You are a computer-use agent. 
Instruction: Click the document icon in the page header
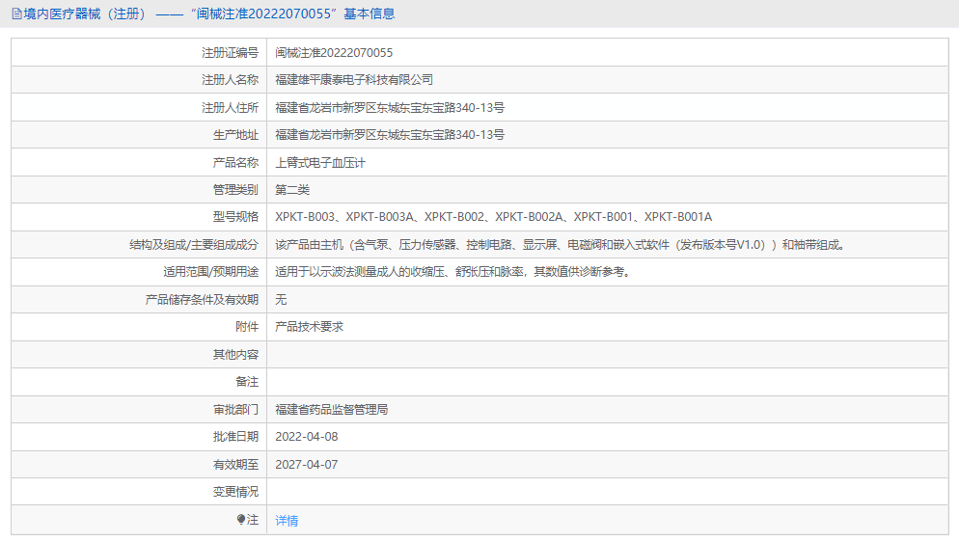[x=16, y=14]
